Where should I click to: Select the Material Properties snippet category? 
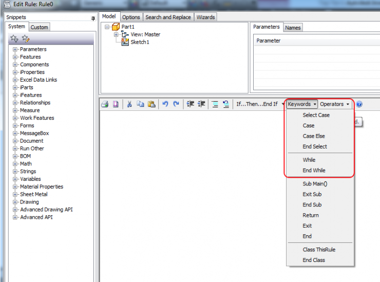point(42,186)
